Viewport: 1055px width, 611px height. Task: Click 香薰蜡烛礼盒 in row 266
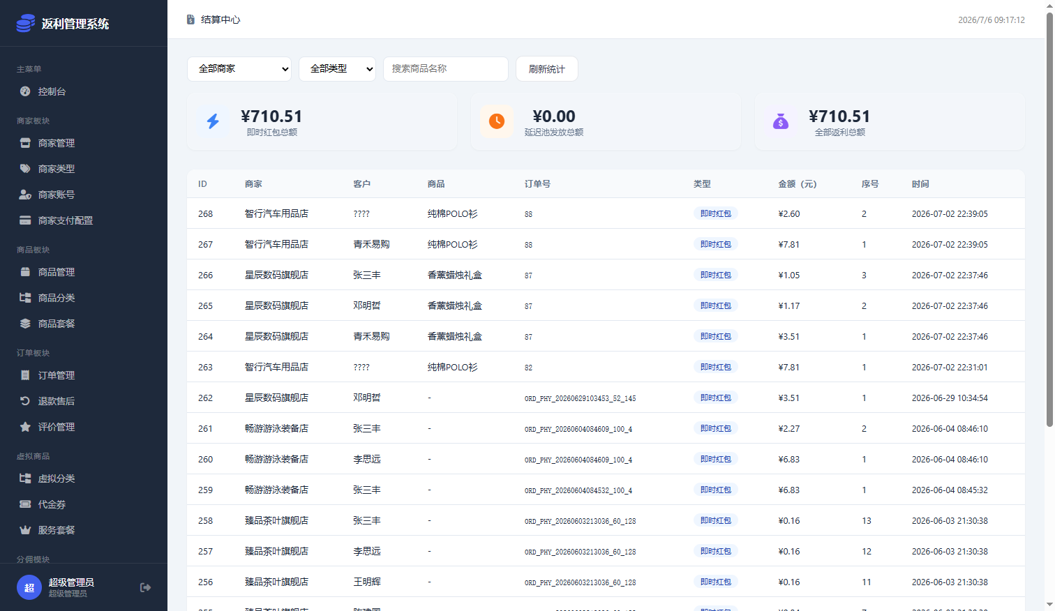[455, 275]
